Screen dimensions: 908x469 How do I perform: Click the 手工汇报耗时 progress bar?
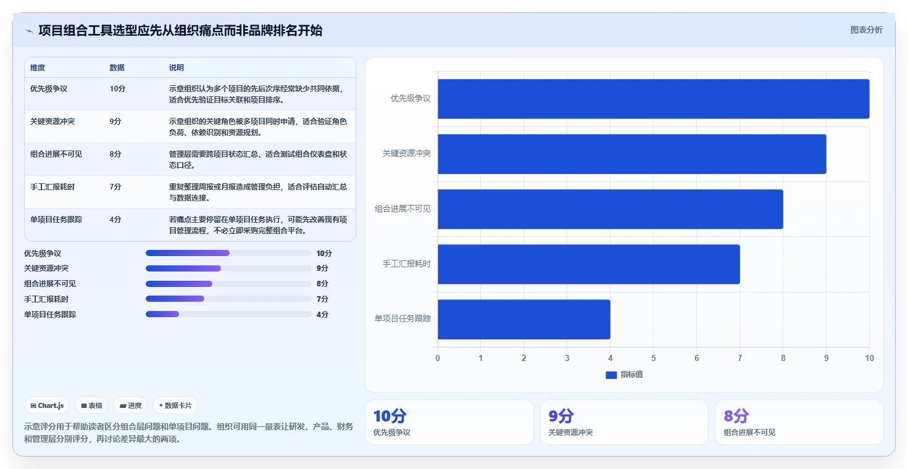tap(228, 299)
